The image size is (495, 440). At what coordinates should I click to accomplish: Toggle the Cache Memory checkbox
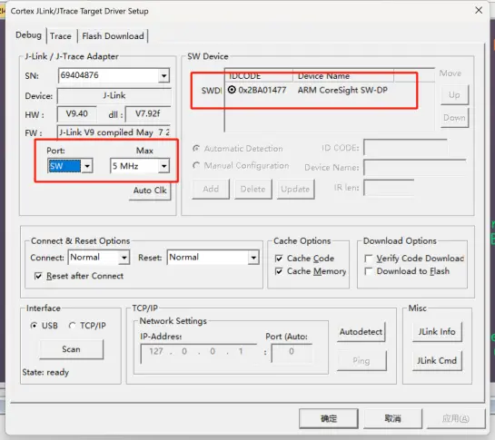pos(279,271)
